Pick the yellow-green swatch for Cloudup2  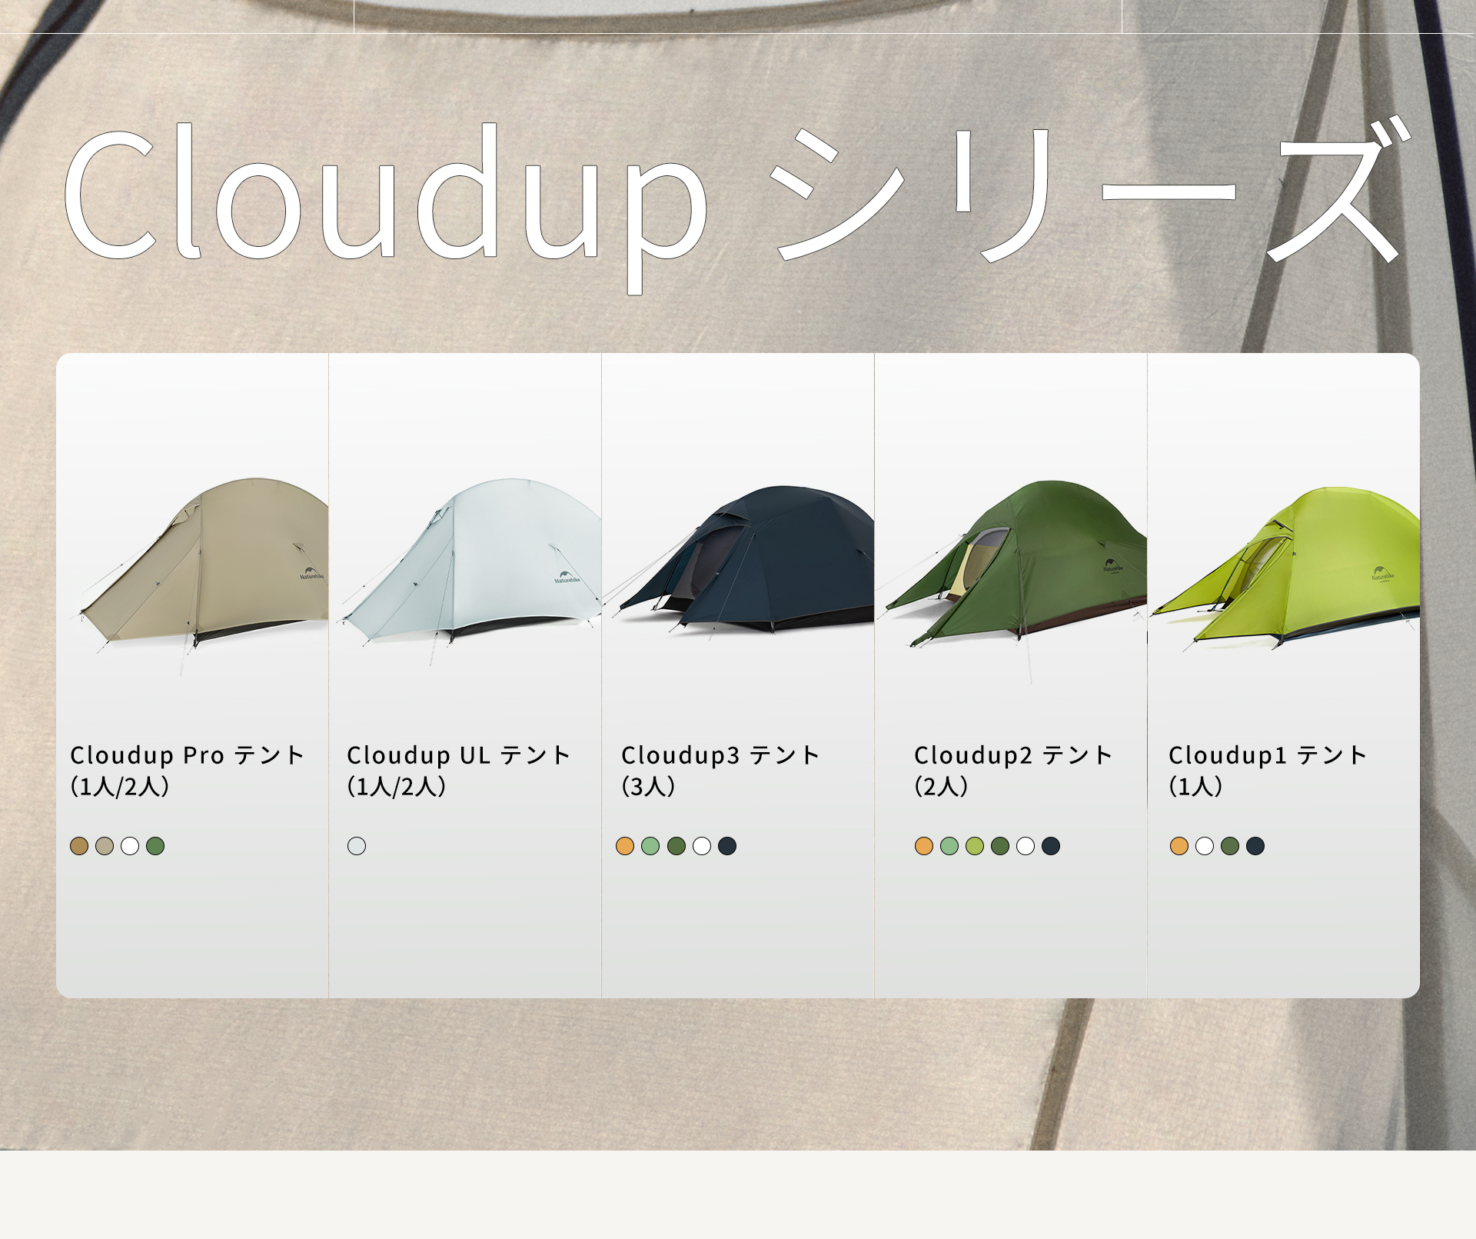point(973,847)
